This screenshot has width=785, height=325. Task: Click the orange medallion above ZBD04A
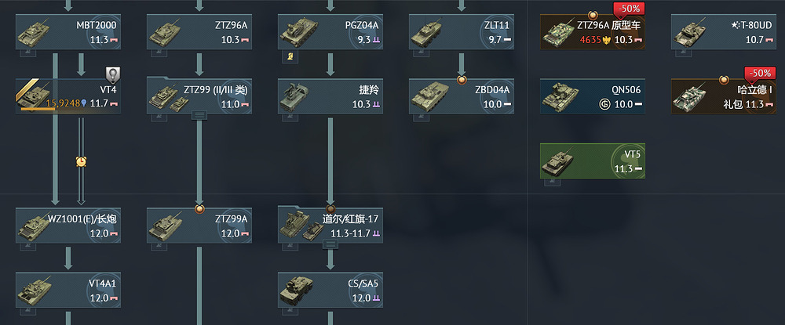tap(461, 79)
